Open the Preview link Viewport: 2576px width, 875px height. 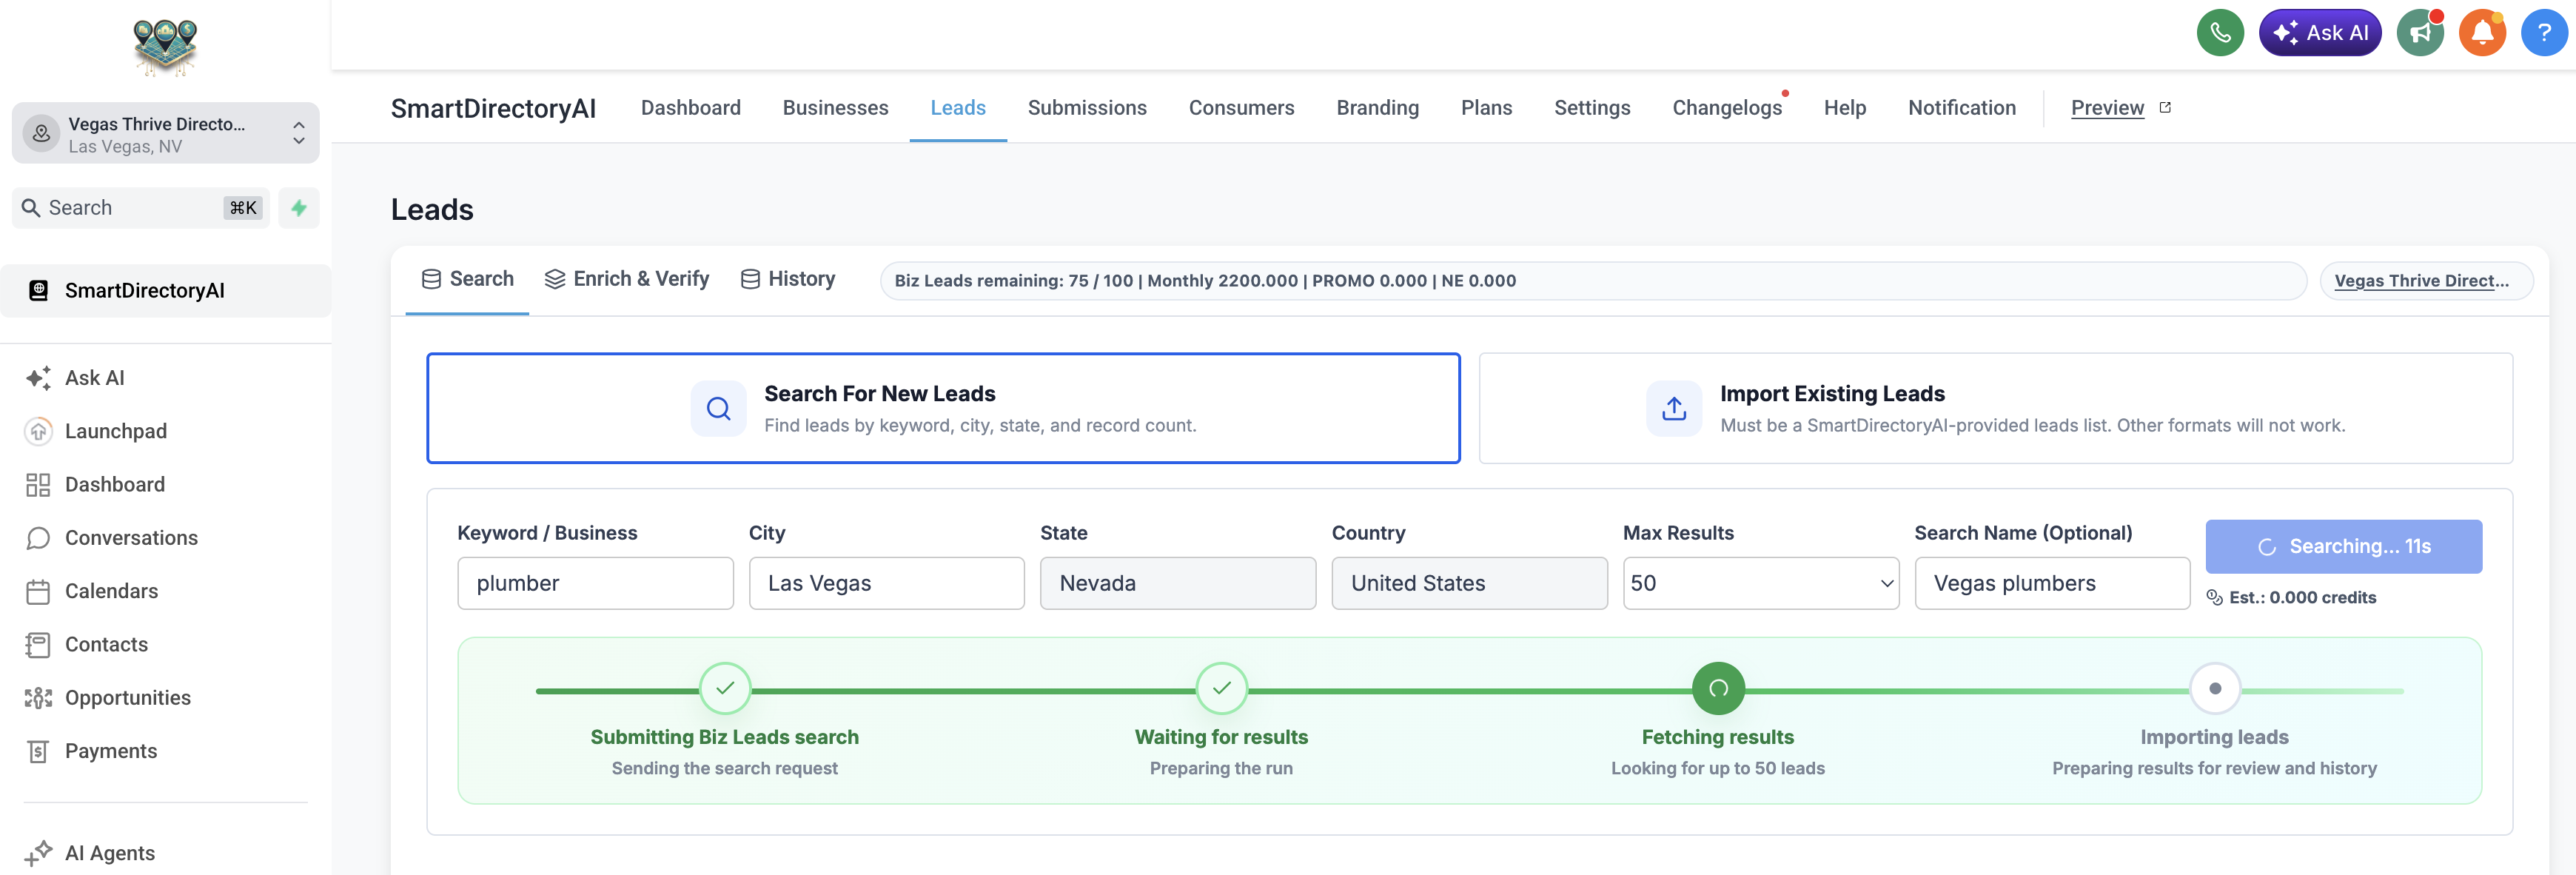point(2107,107)
